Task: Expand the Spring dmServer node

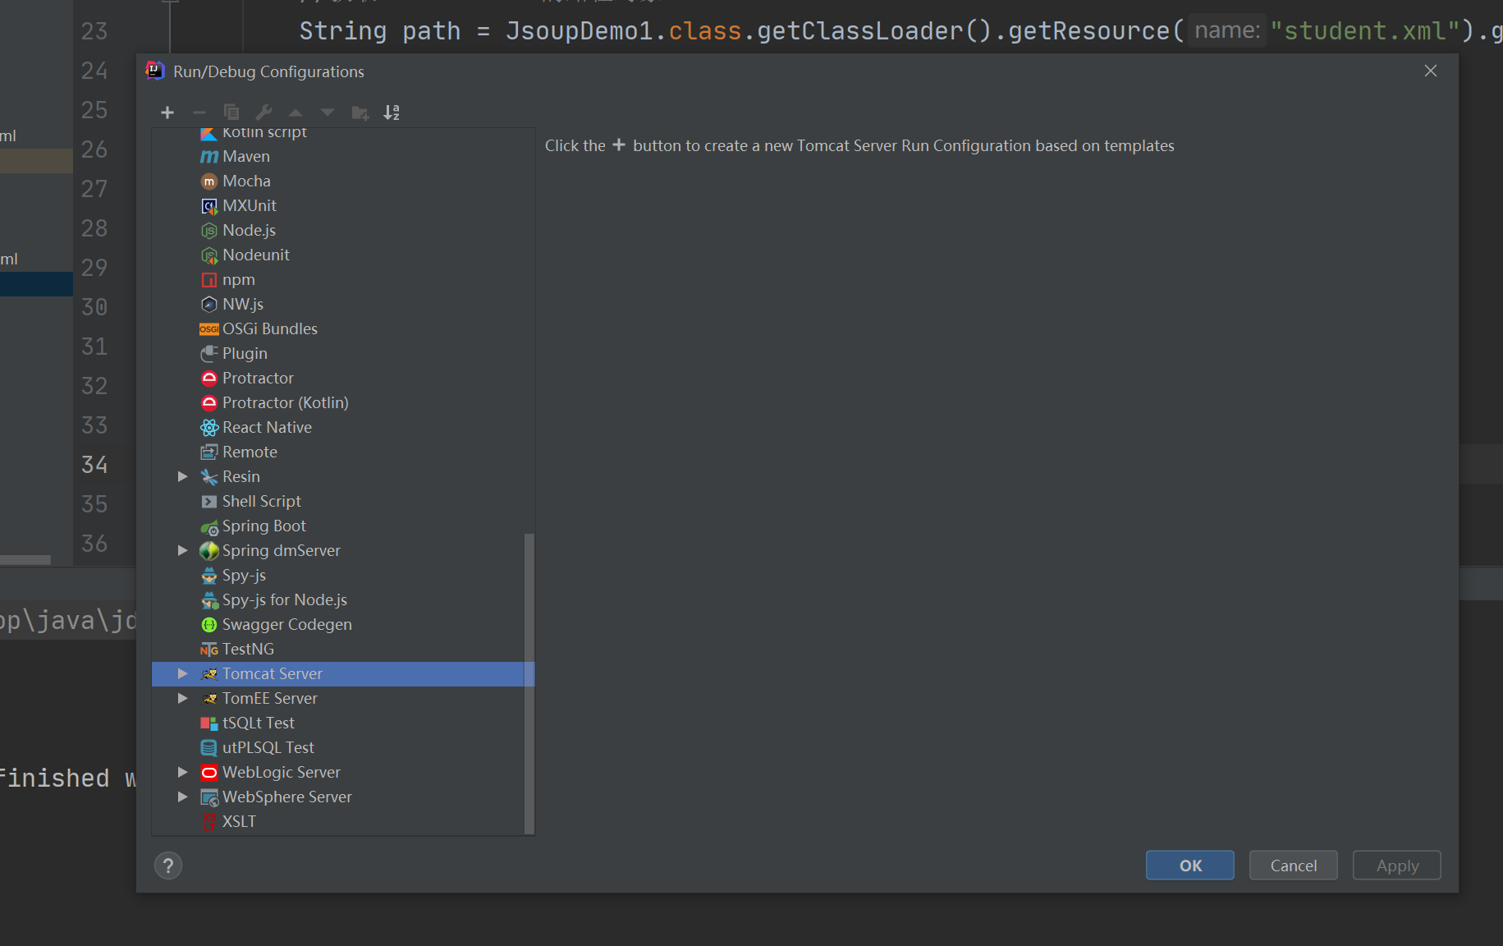Action: point(183,550)
